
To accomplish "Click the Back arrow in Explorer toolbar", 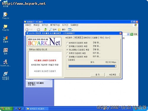I will pyautogui.click(x=27, y=30).
